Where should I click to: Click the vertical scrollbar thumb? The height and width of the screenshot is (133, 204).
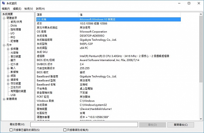[201, 49]
